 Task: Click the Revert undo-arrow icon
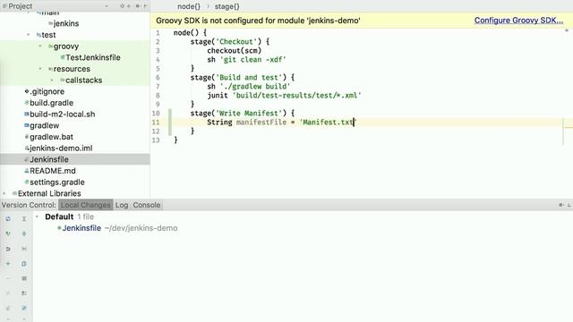tap(8, 249)
